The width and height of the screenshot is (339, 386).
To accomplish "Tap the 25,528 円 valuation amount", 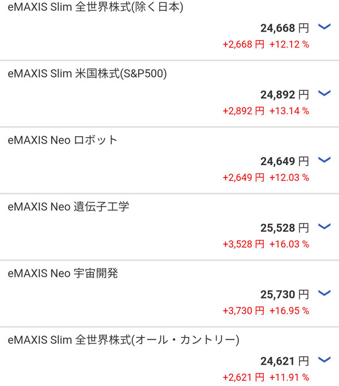I will [x=285, y=228].
